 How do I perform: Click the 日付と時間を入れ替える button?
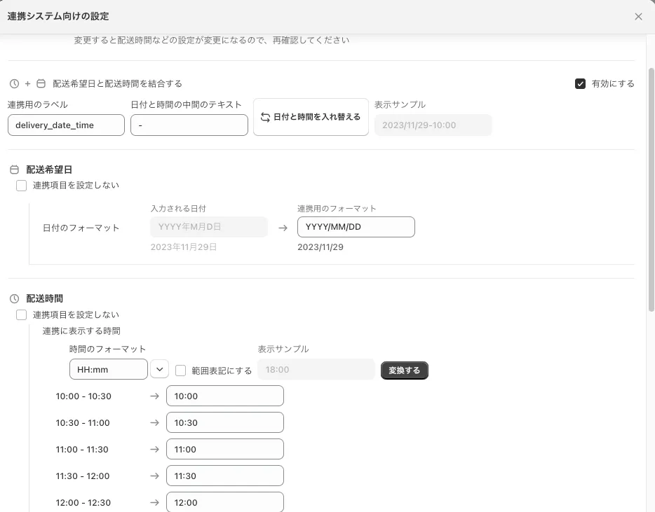pos(311,117)
